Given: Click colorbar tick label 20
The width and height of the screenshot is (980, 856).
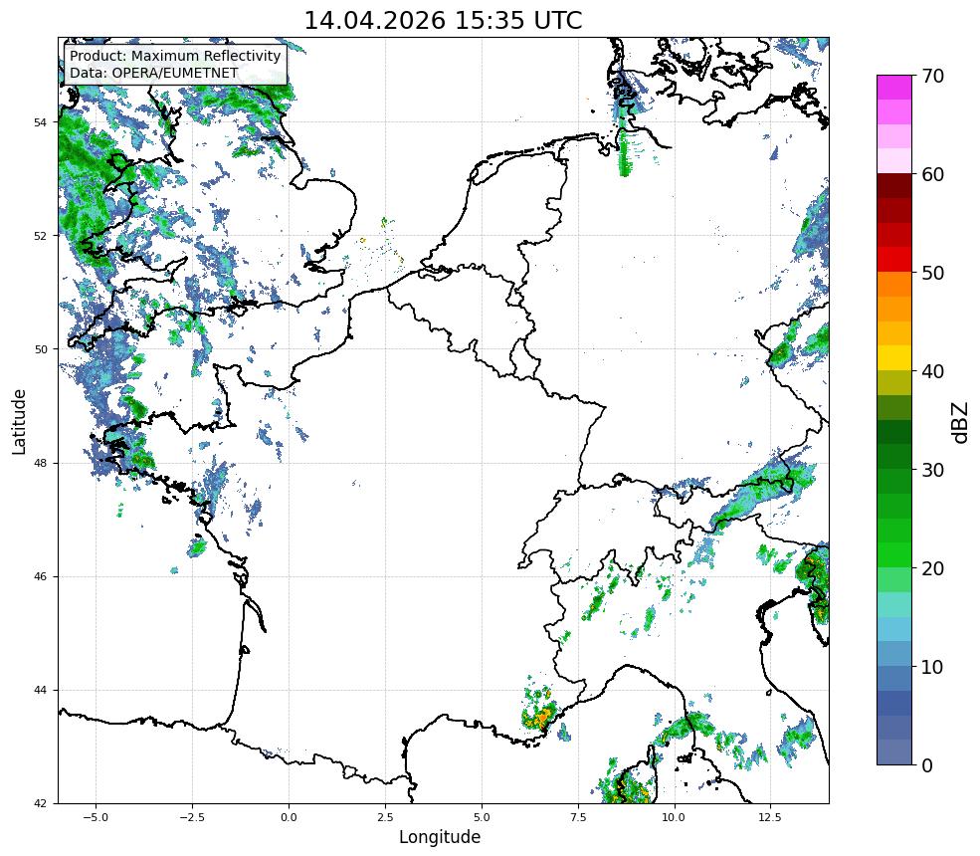Looking at the screenshot, I should (x=932, y=568).
